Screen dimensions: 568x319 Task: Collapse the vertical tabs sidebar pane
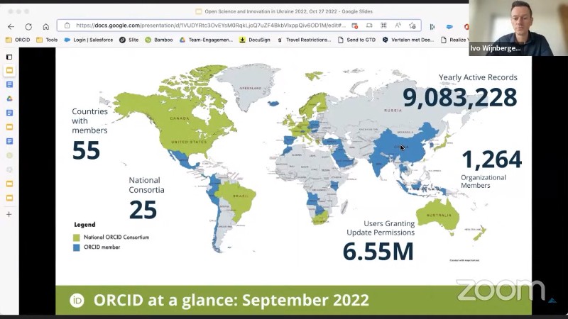(9, 57)
